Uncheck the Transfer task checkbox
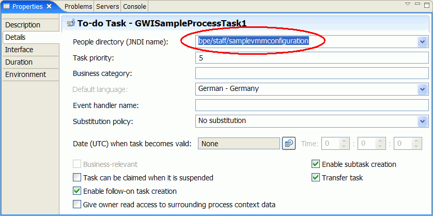The image size is (433, 216). 315,177
